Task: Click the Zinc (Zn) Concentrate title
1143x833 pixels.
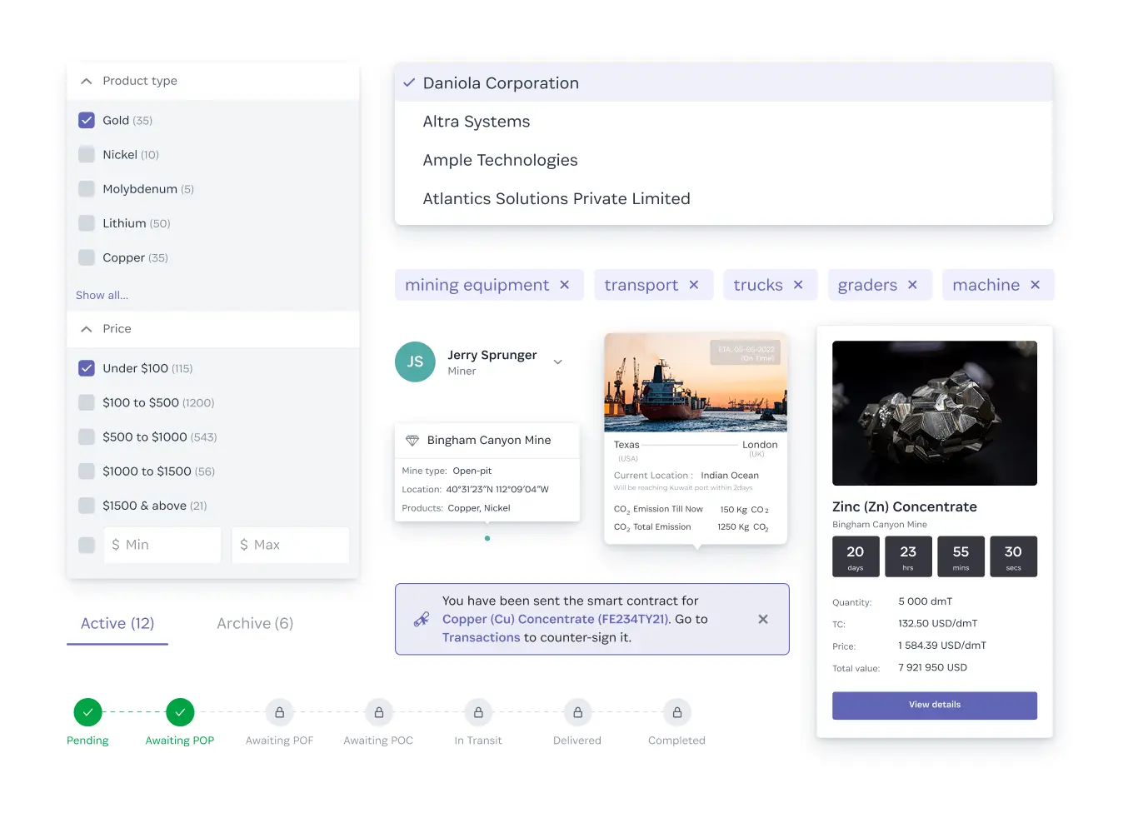Action: coord(905,506)
